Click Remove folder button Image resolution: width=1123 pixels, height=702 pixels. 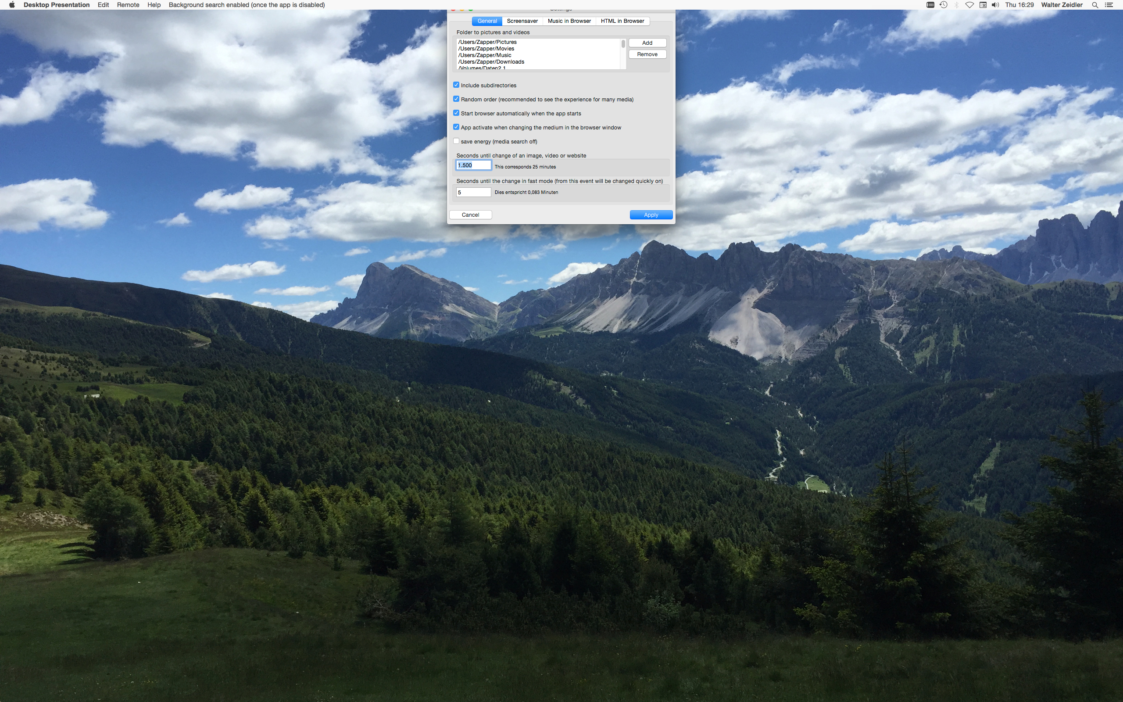point(647,54)
